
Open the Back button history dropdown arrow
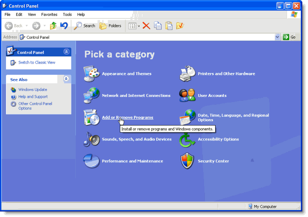point(27,26)
